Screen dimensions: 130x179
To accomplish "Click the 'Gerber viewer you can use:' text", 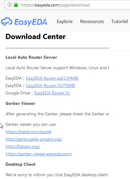I will (31, 125).
